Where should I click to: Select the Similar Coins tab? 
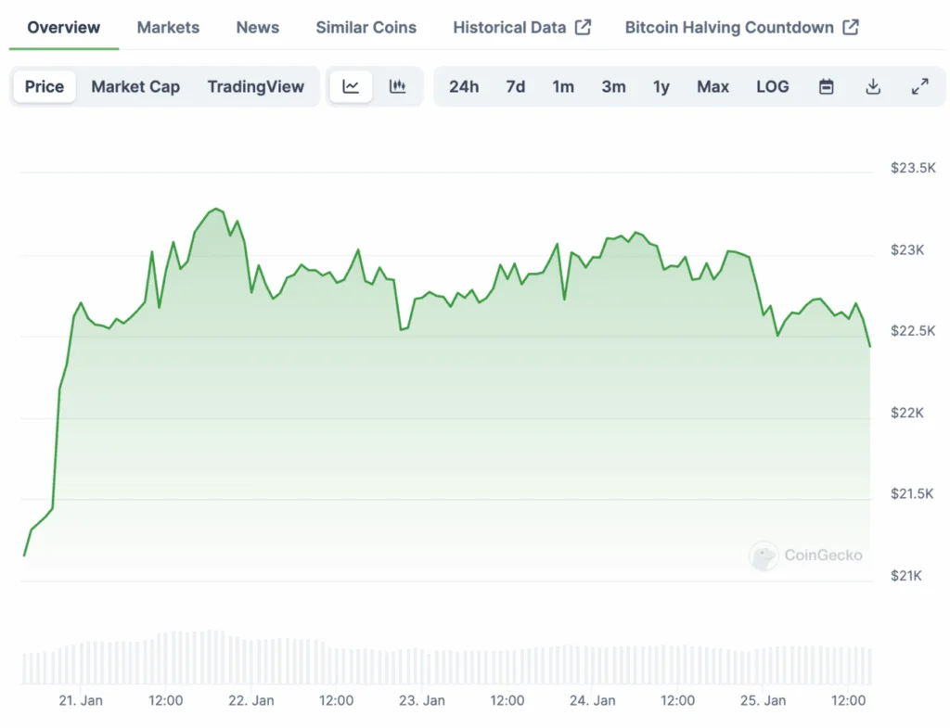366,27
